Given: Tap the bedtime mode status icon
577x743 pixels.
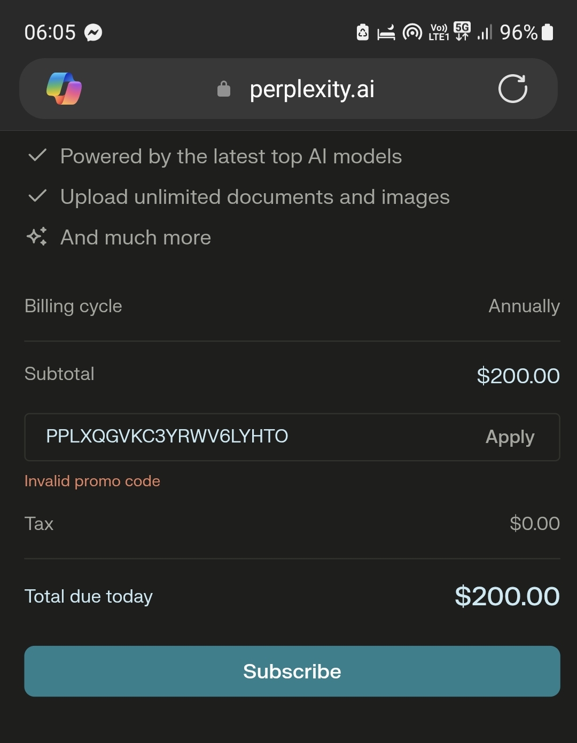Looking at the screenshot, I should tap(386, 33).
